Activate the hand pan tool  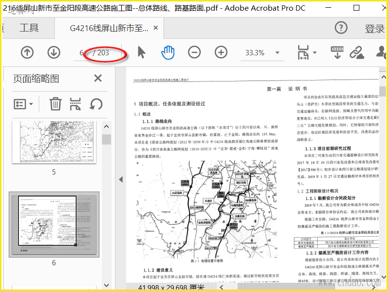point(168,52)
